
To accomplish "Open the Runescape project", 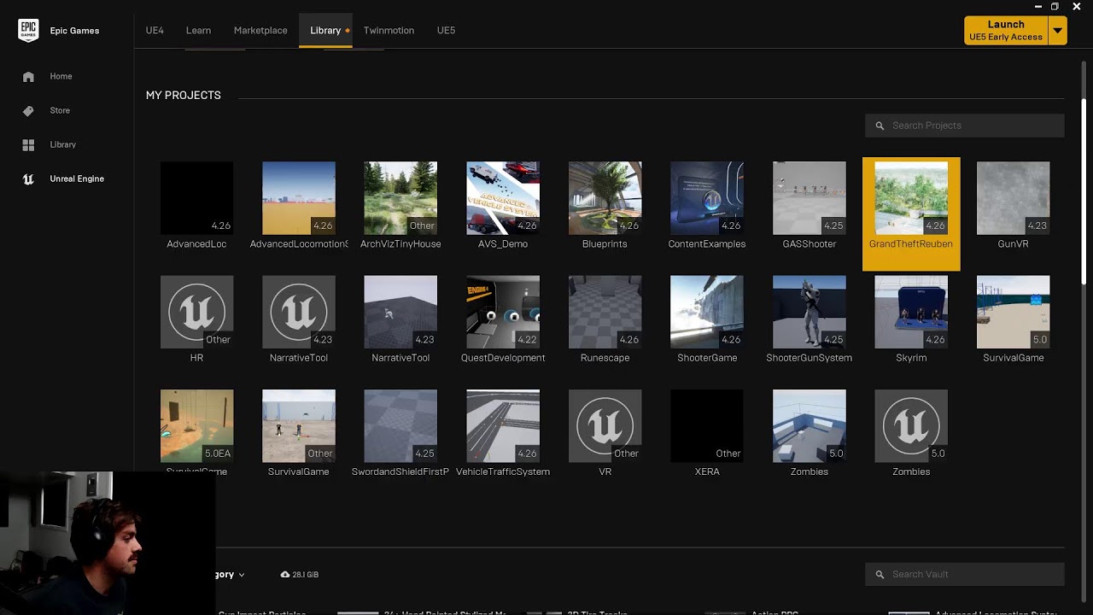I will click(605, 312).
